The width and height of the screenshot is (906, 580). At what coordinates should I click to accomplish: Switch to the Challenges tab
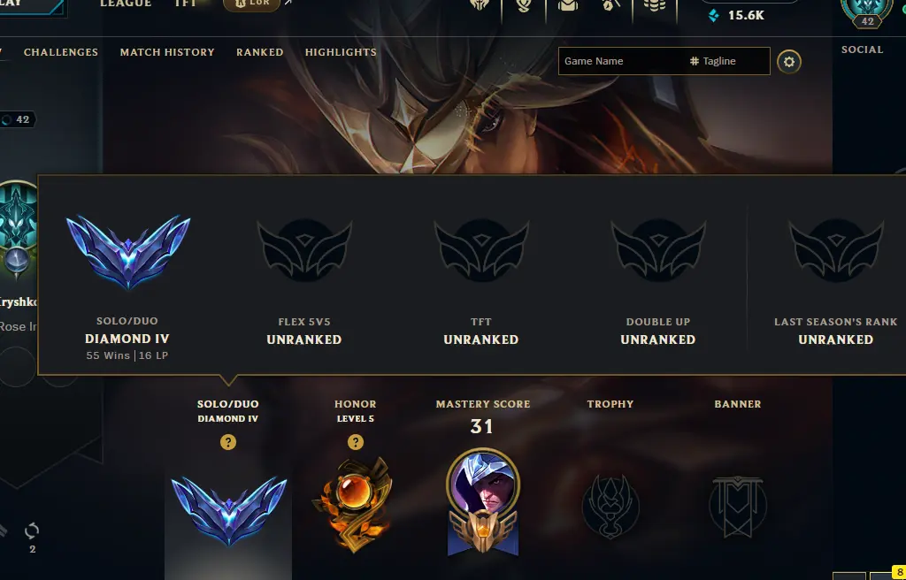(61, 52)
